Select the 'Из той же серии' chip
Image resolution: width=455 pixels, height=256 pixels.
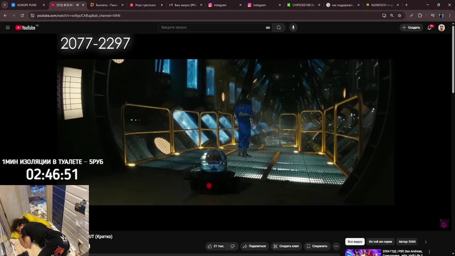pyautogui.click(x=380, y=242)
